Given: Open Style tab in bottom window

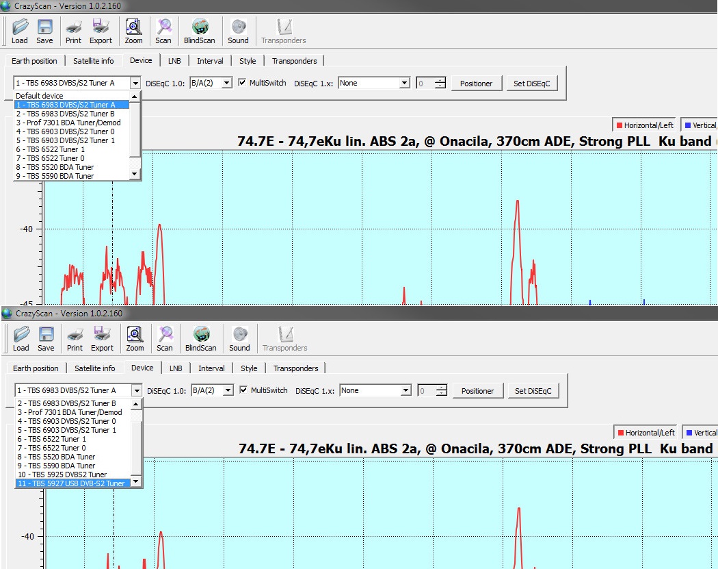Looking at the screenshot, I should (x=249, y=368).
